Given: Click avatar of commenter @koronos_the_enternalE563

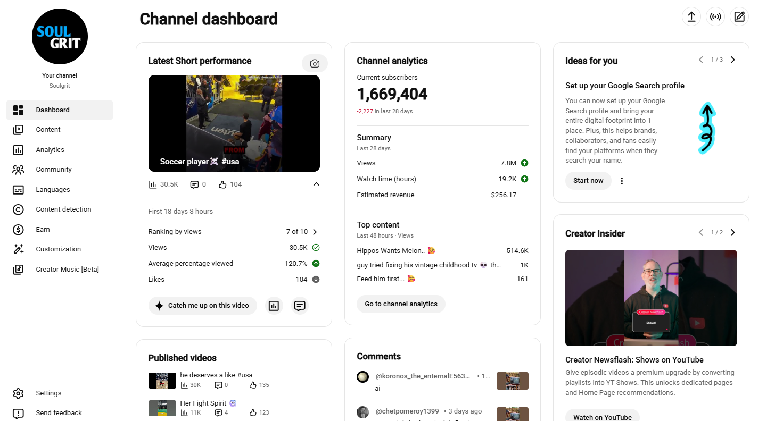Looking at the screenshot, I should 362,376.
